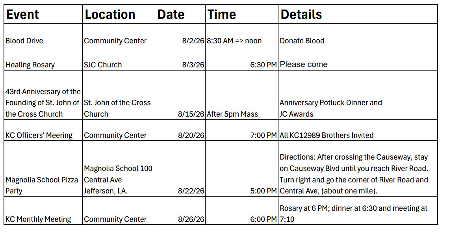Click the Healing Rosary event cell
The height and width of the screenshot is (236, 449).
tap(43, 58)
